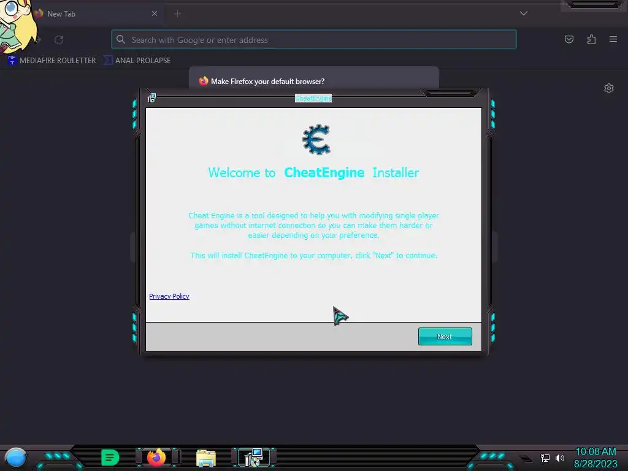Open File Explorer from the taskbar
The image size is (628, 471).
(x=206, y=458)
